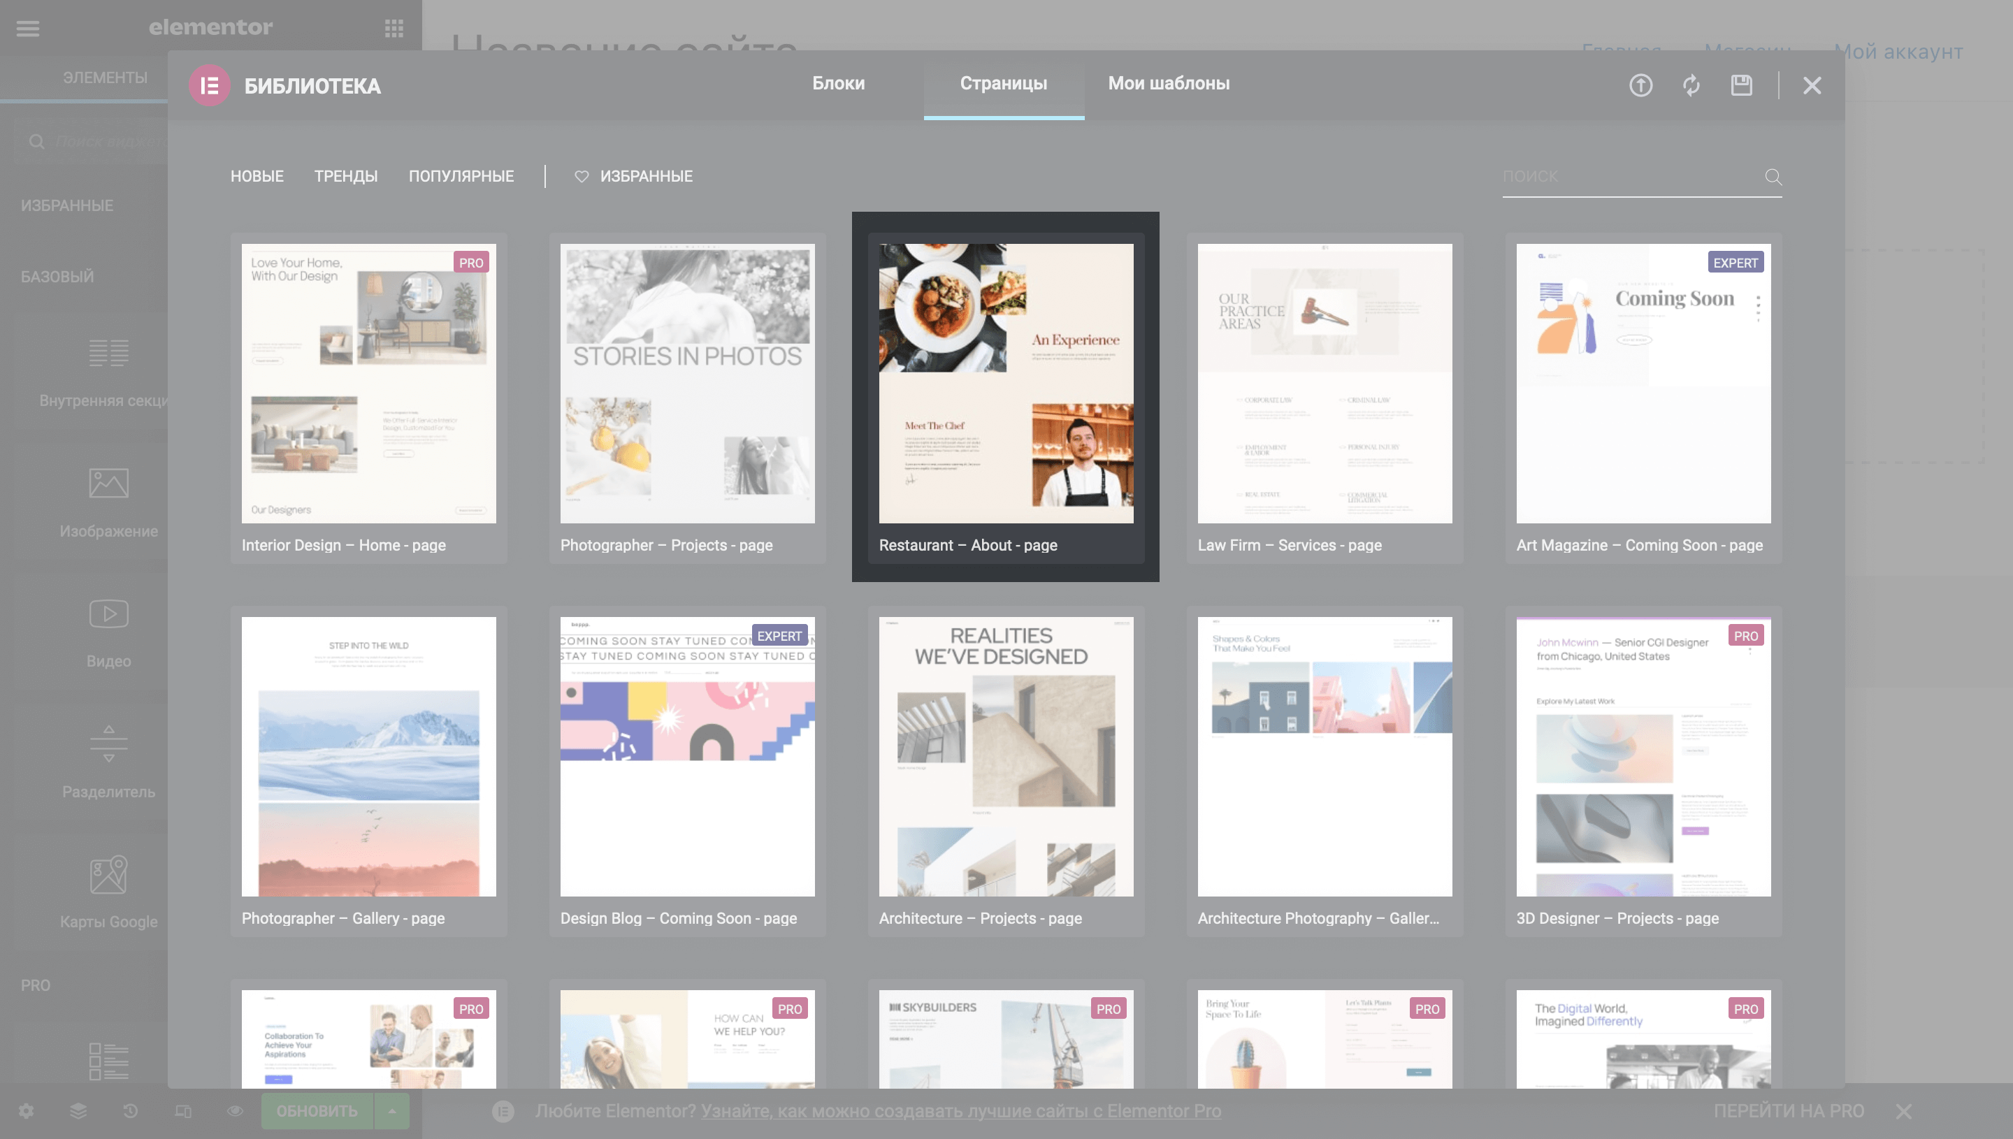2013x1139 pixels.
Task: Open the Elementor Pro learn-more link
Action: click(x=961, y=1111)
